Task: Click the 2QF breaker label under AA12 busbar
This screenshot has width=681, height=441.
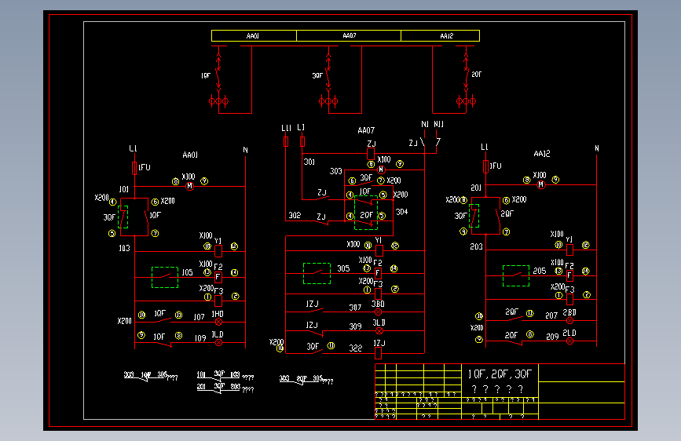Action: (477, 75)
